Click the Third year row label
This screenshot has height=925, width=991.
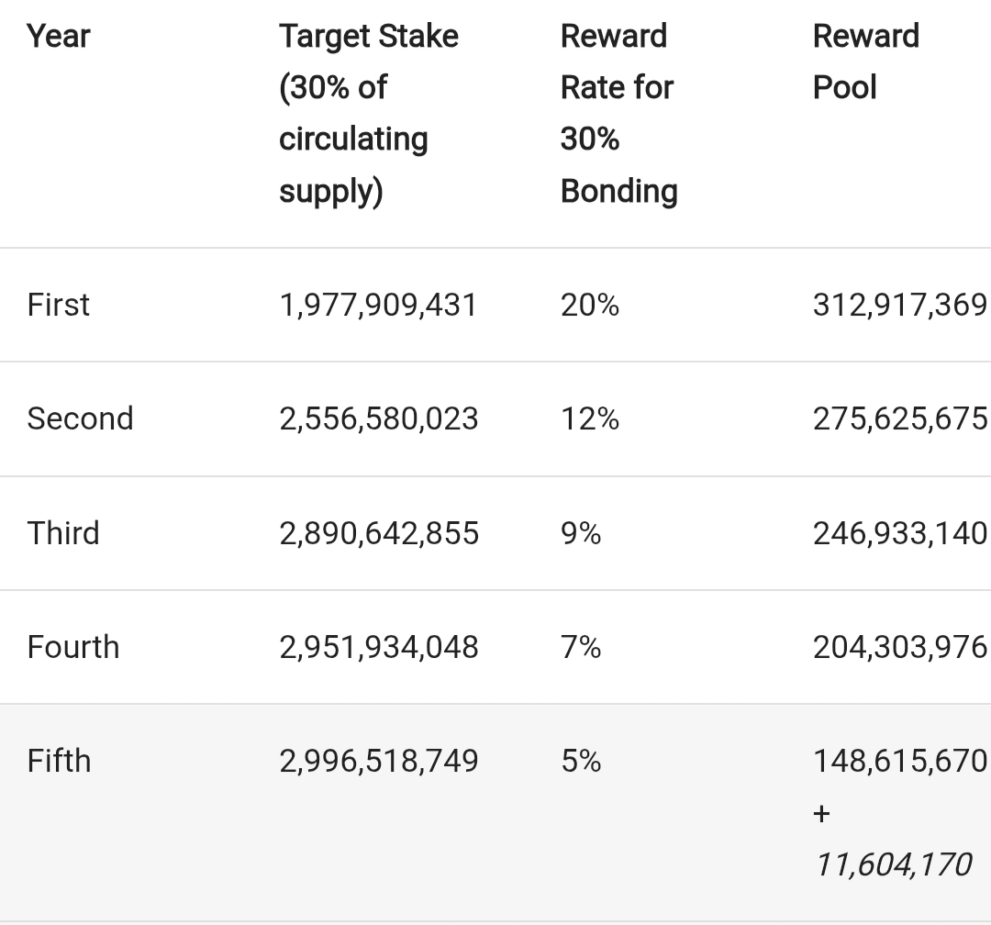63,533
